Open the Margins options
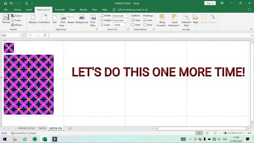 [33, 20]
